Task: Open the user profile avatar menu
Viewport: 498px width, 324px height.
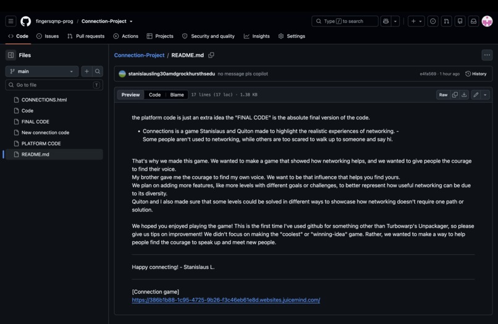Action: click(487, 21)
